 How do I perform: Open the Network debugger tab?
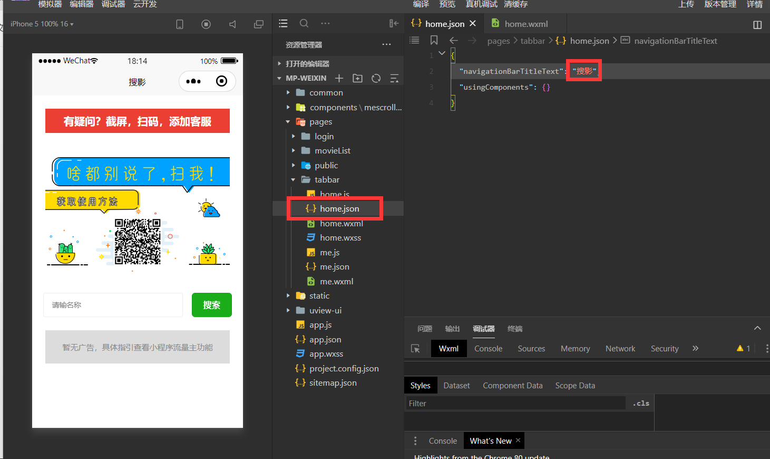(x=620, y=348)
